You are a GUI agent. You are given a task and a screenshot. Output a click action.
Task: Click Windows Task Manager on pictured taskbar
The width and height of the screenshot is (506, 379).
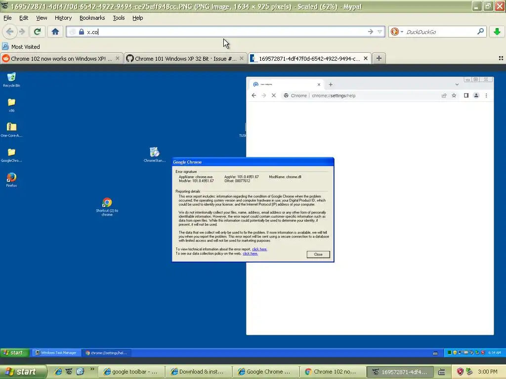(x=56, y=352)
